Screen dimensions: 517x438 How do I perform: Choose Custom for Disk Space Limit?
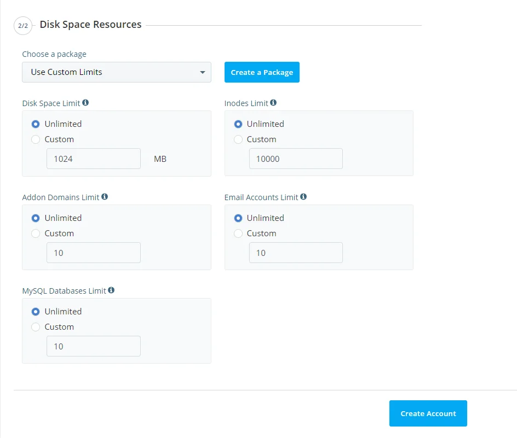(36, 139)
